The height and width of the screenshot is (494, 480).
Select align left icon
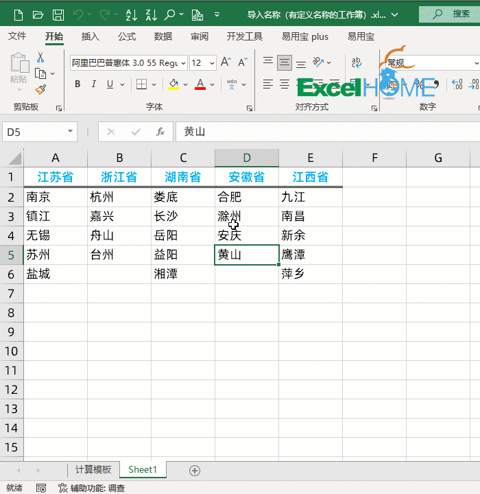pos(268,84)
